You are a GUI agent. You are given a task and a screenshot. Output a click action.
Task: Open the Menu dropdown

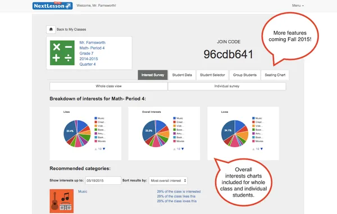[x=298, y=6]
